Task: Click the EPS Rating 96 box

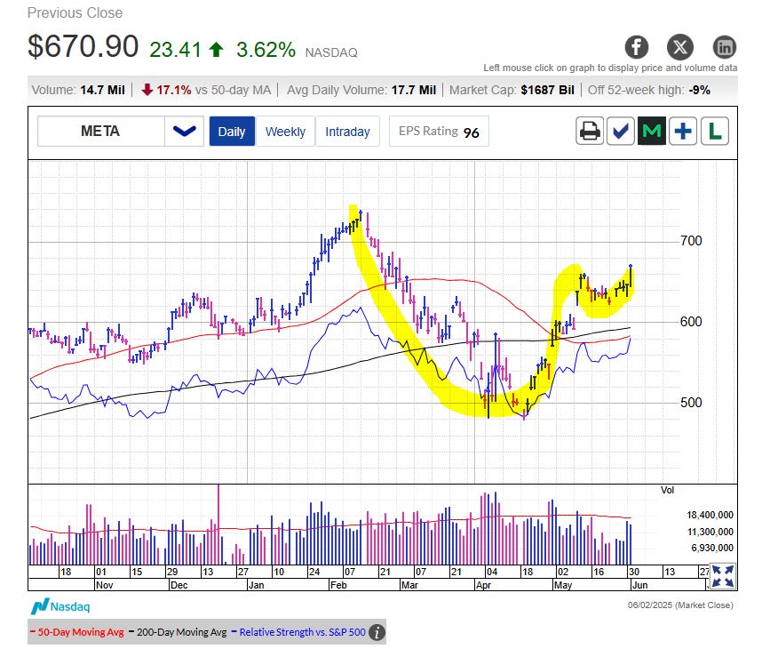Action: (x=439, y=132)
